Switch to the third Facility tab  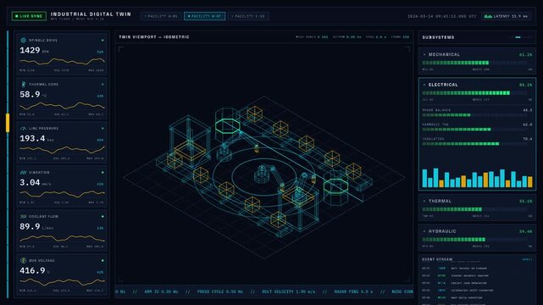point(248,16)
